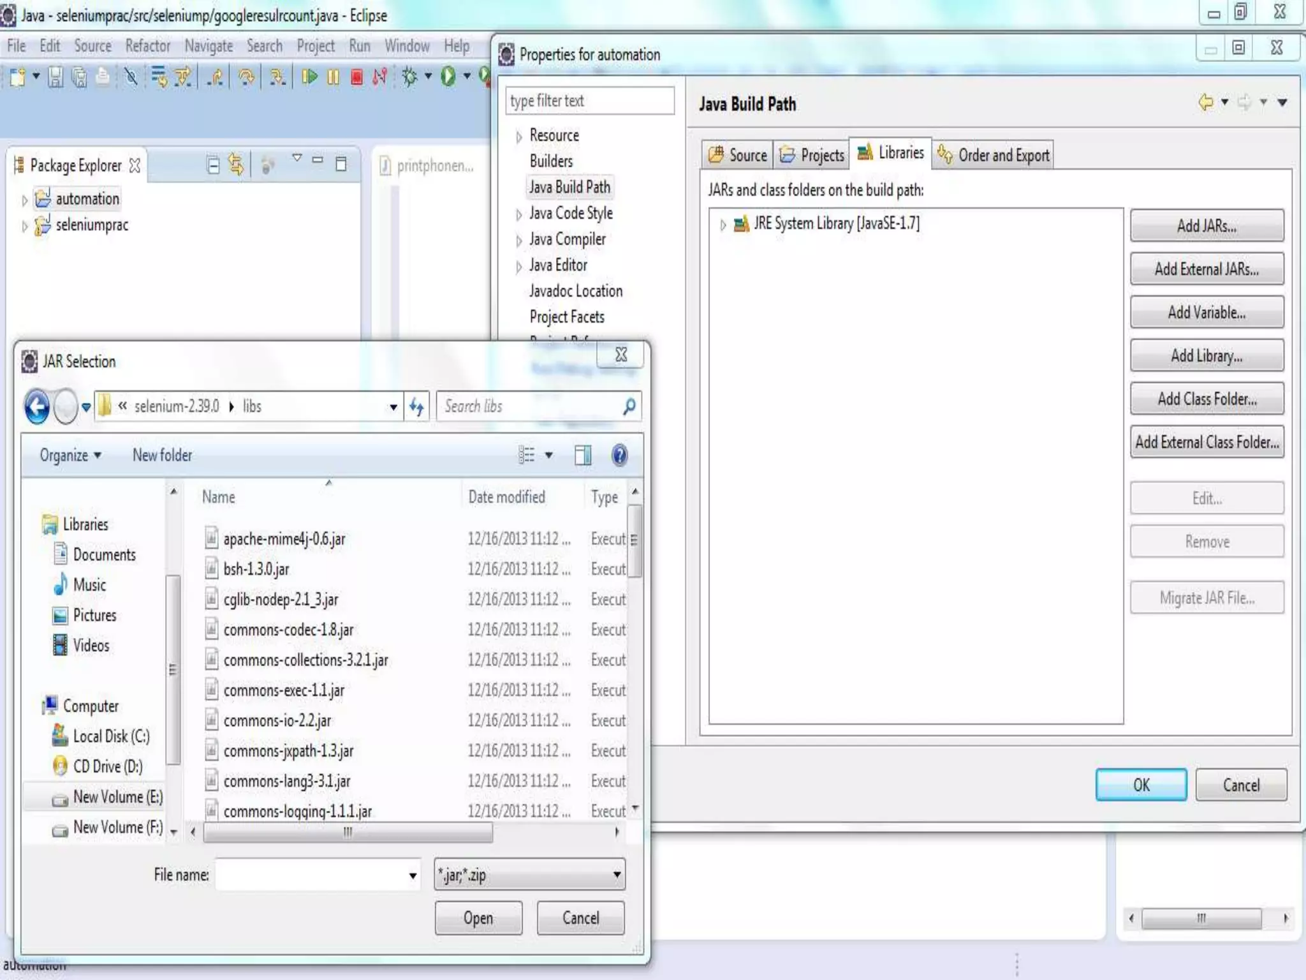The image size is (1306, 980).
Task: Expand the automation project tree
Action: (x=24, y=200)
